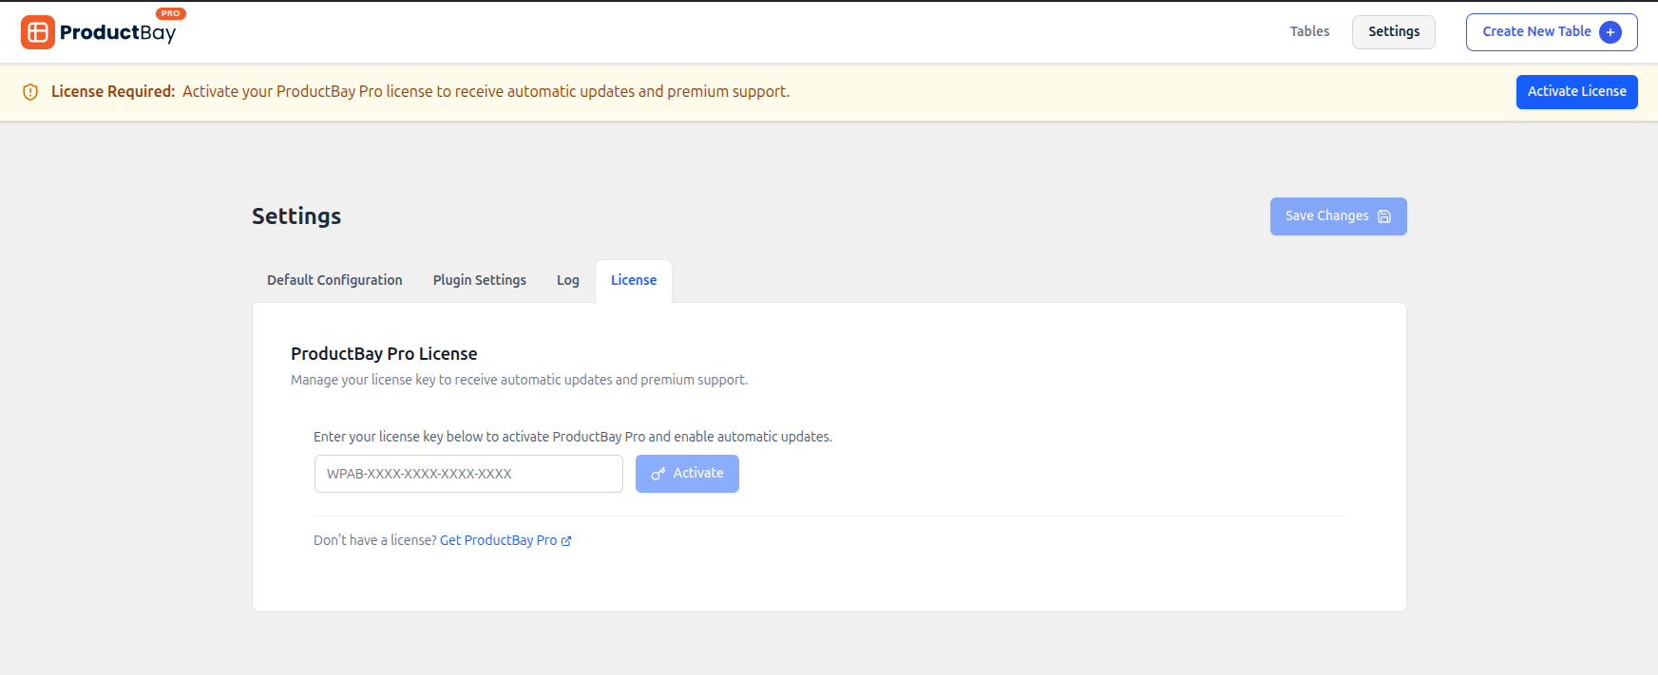Open the Settings page in the top nav

point(1394,31)
